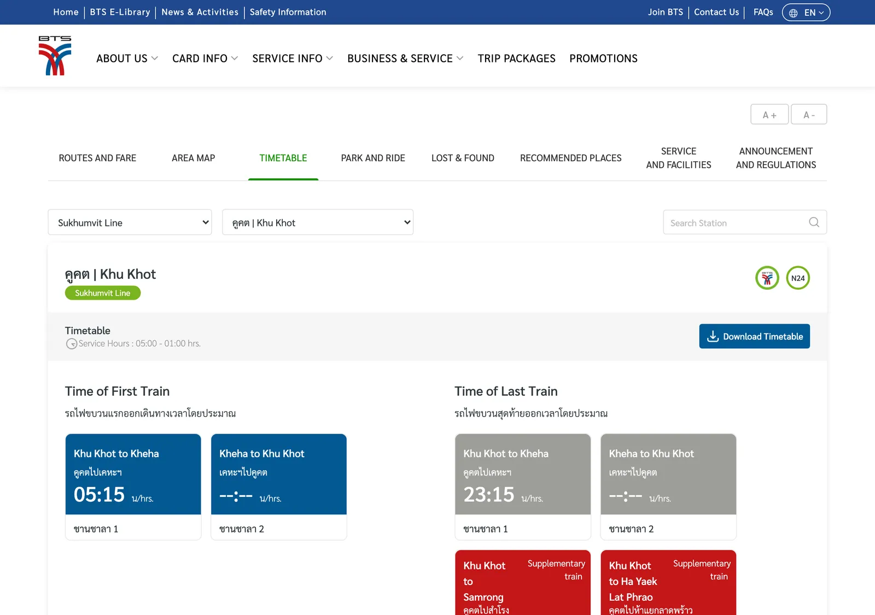
Task: Open the Contact Us link
Action: (716, 12)
